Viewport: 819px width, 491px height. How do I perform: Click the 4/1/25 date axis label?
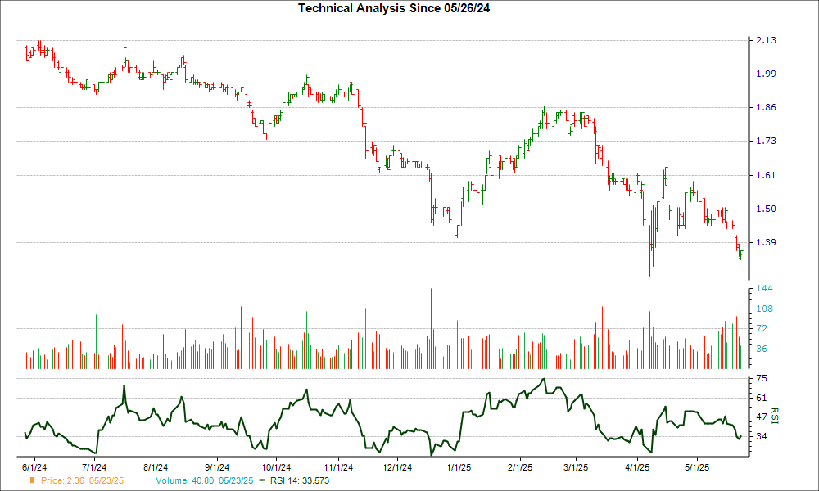(636, 467)
